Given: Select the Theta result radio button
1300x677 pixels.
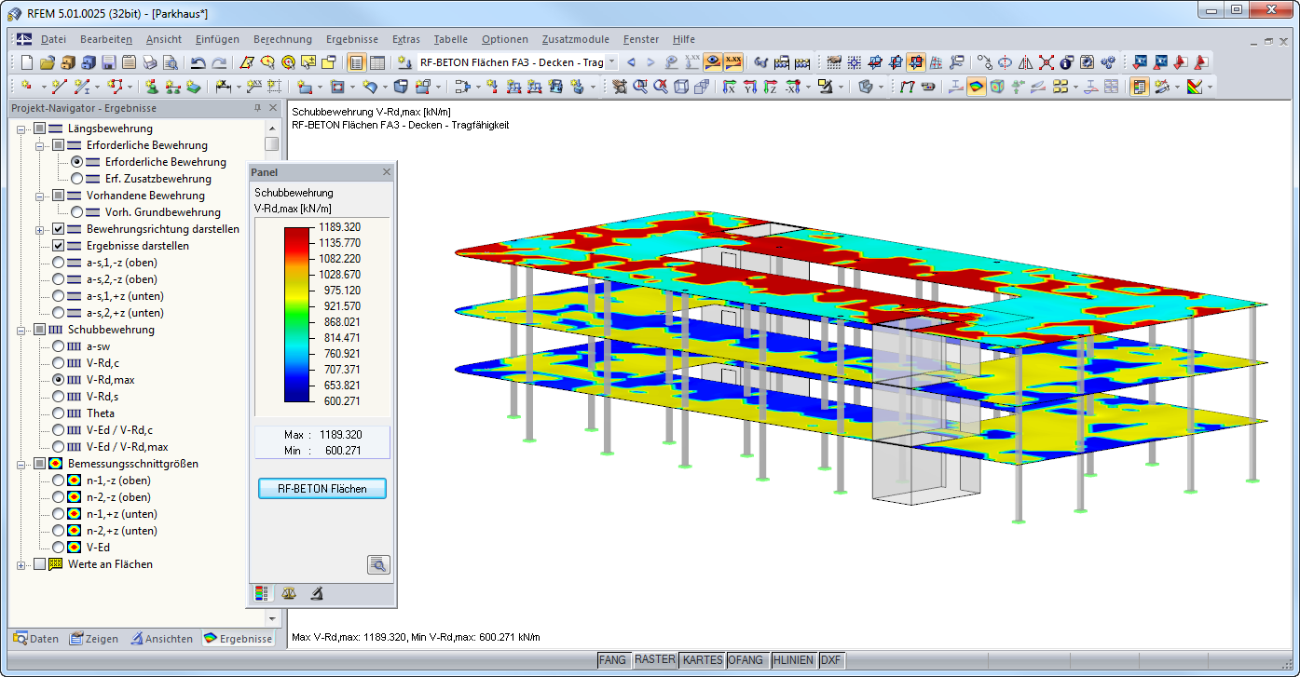Looking at the screenshot, I should pos(58,413).
